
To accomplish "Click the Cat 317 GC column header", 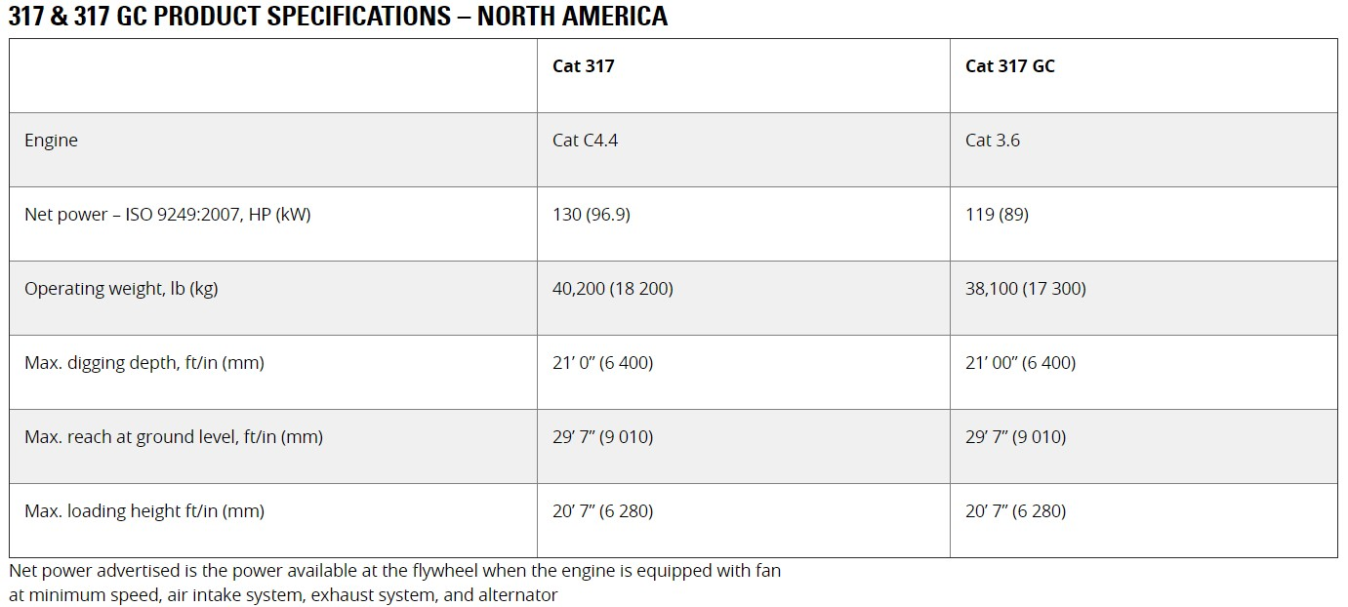I will pyautogui.click(x=1009, y=66).
